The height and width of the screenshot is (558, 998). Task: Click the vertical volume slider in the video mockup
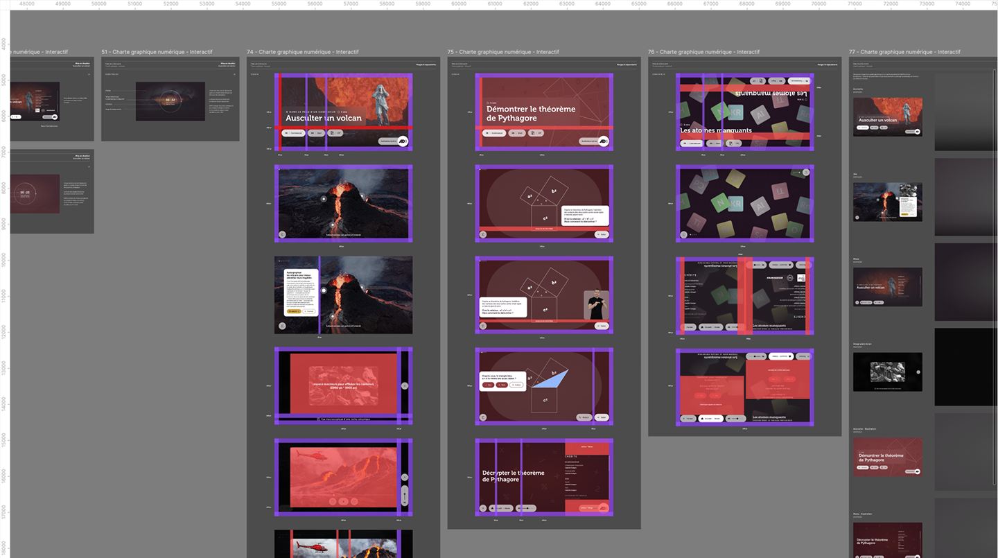pos(405,495)
